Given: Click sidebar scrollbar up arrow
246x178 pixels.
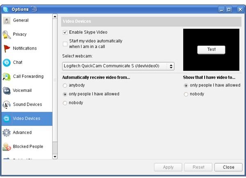Looking at the screenshot, I should tap(55, 16).
